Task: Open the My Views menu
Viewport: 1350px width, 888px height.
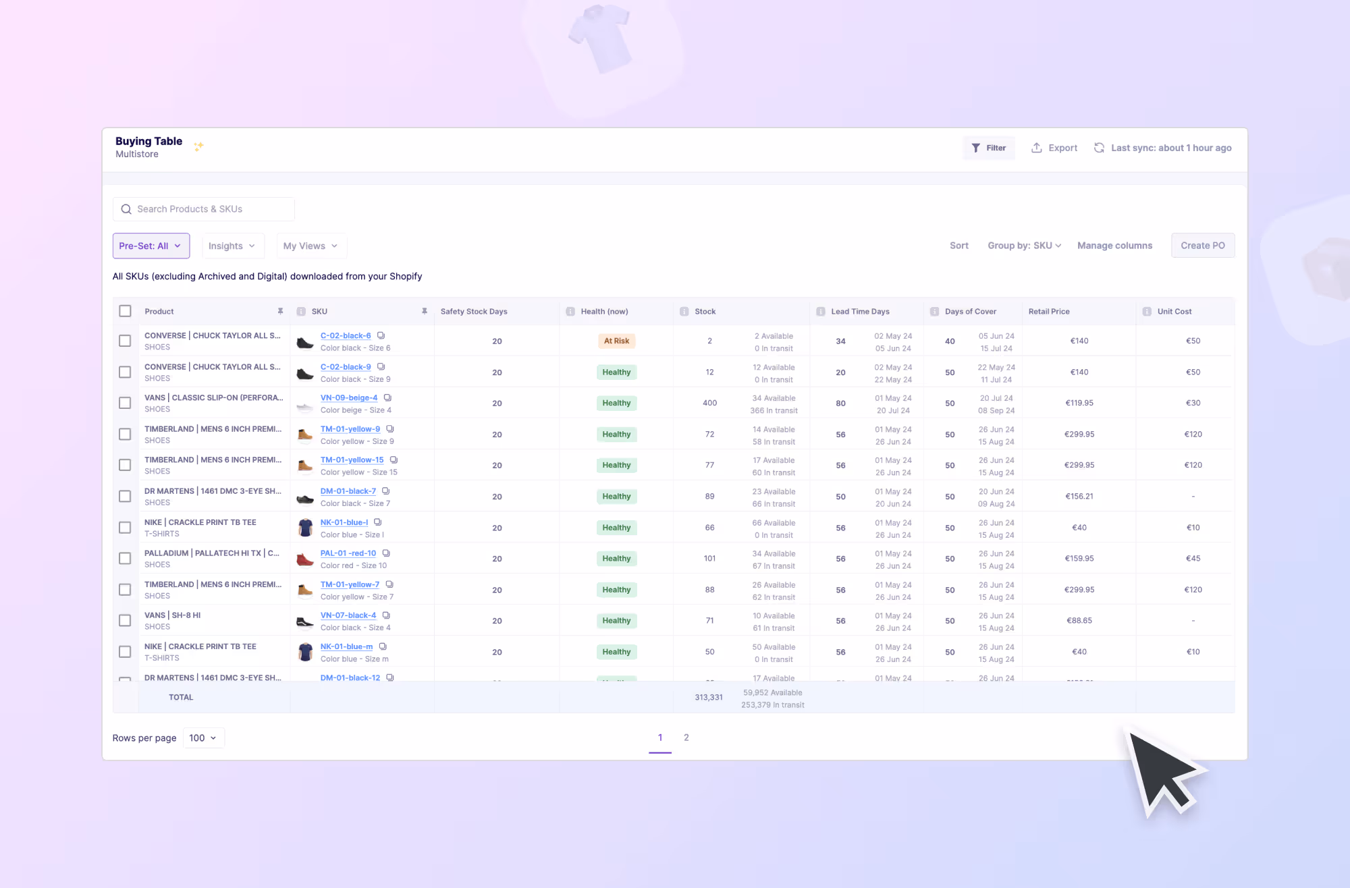Action: (310, 246)
